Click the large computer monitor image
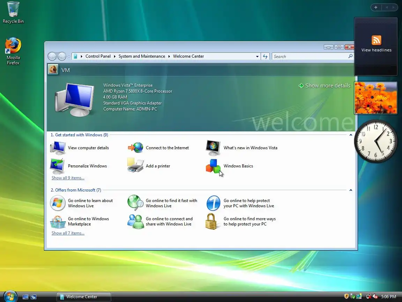This screenshot has height=302, width=402. 75,99
